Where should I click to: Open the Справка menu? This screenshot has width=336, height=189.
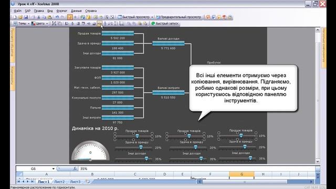tap(91, 10)
